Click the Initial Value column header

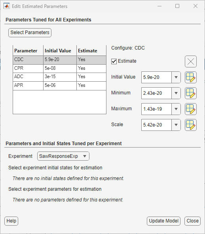click(60, 51)
